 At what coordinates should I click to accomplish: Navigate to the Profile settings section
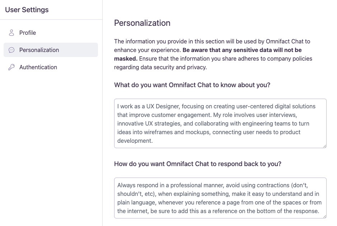[27, 33]
